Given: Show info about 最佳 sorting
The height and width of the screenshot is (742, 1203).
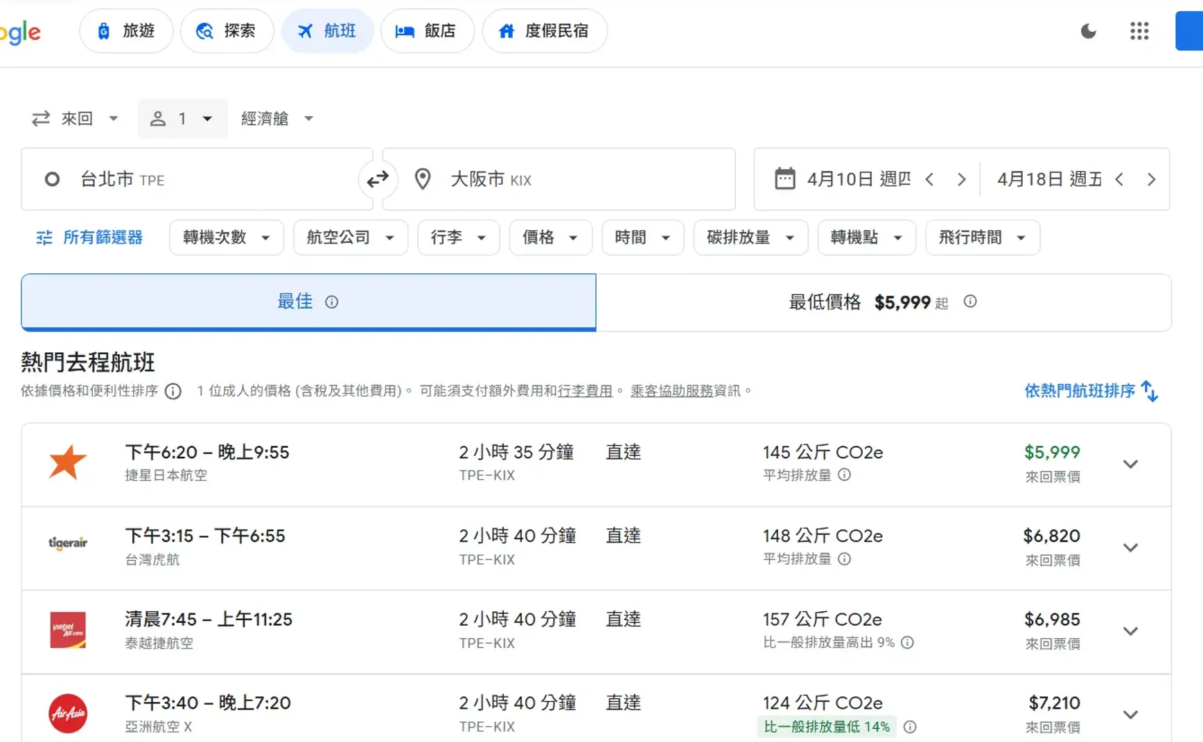Looking at the screenshot, I should (x=332, y=302).
